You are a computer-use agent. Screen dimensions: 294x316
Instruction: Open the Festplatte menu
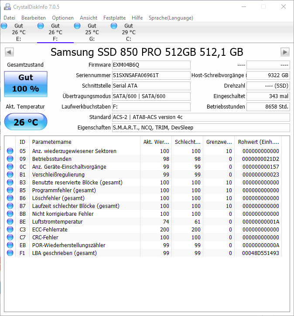(115, 18)
